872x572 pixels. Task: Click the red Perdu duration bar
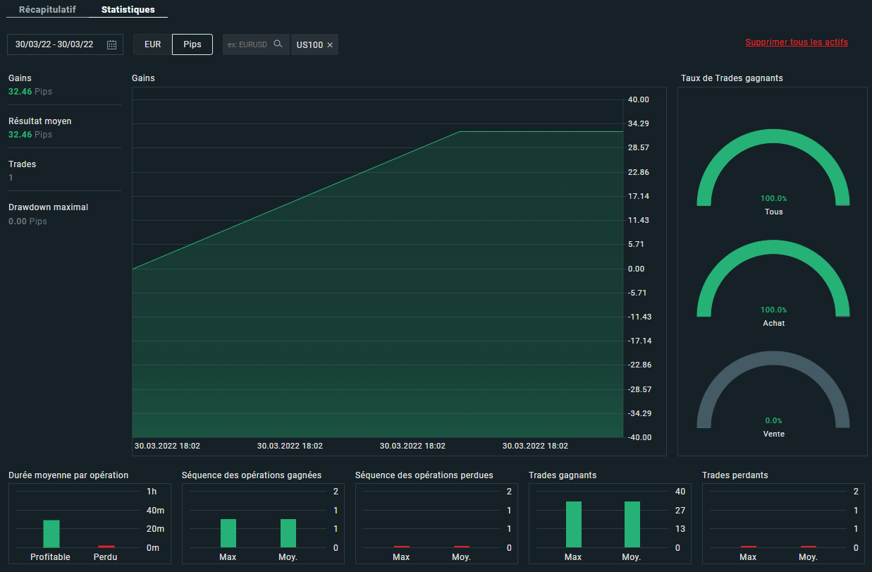pyautogui.click(x=106, y=546)
